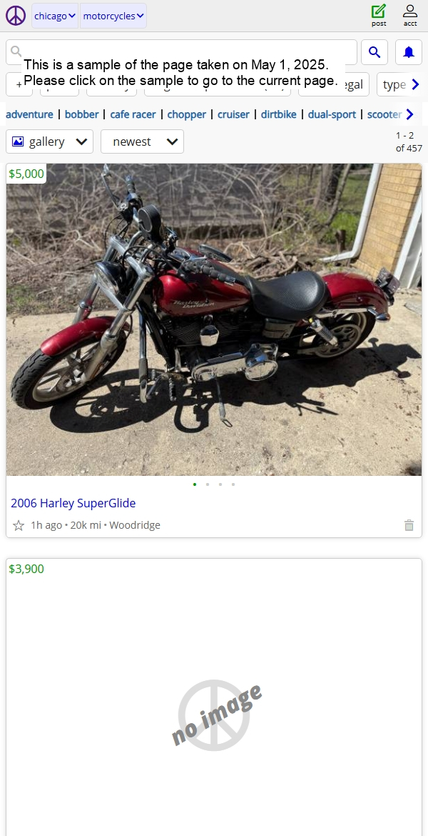Open the acct account icon

click(x=410, y=16)
